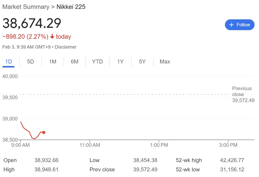Click the red current price dot on chart

click(x=44, y=132)
